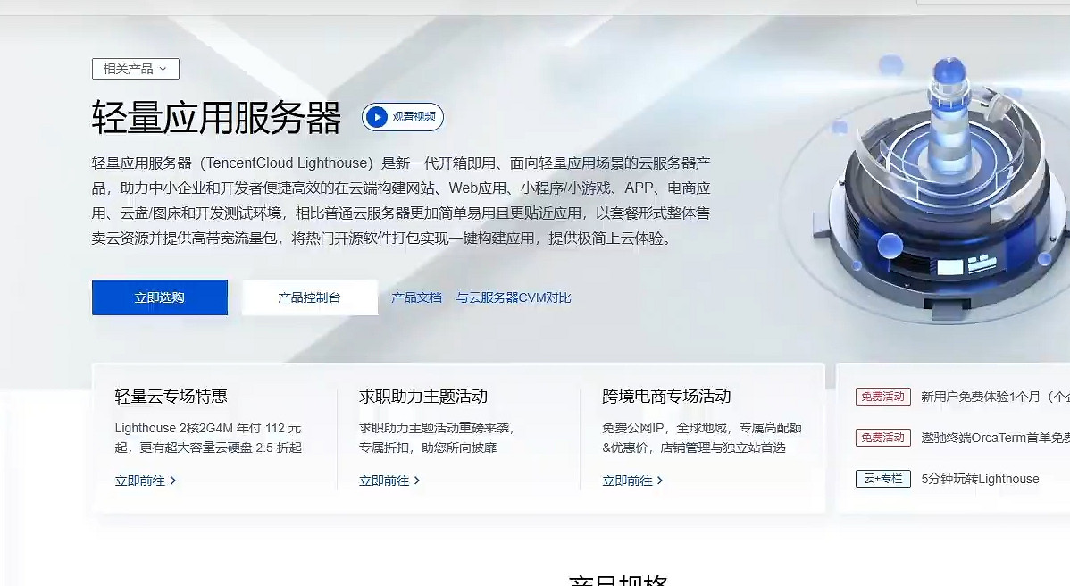Image resolution: width=1070 pixels, height=586 pixels.
Task: Click the 免费活动 tag beside 新用户免费体验
Action: (882, 397)
